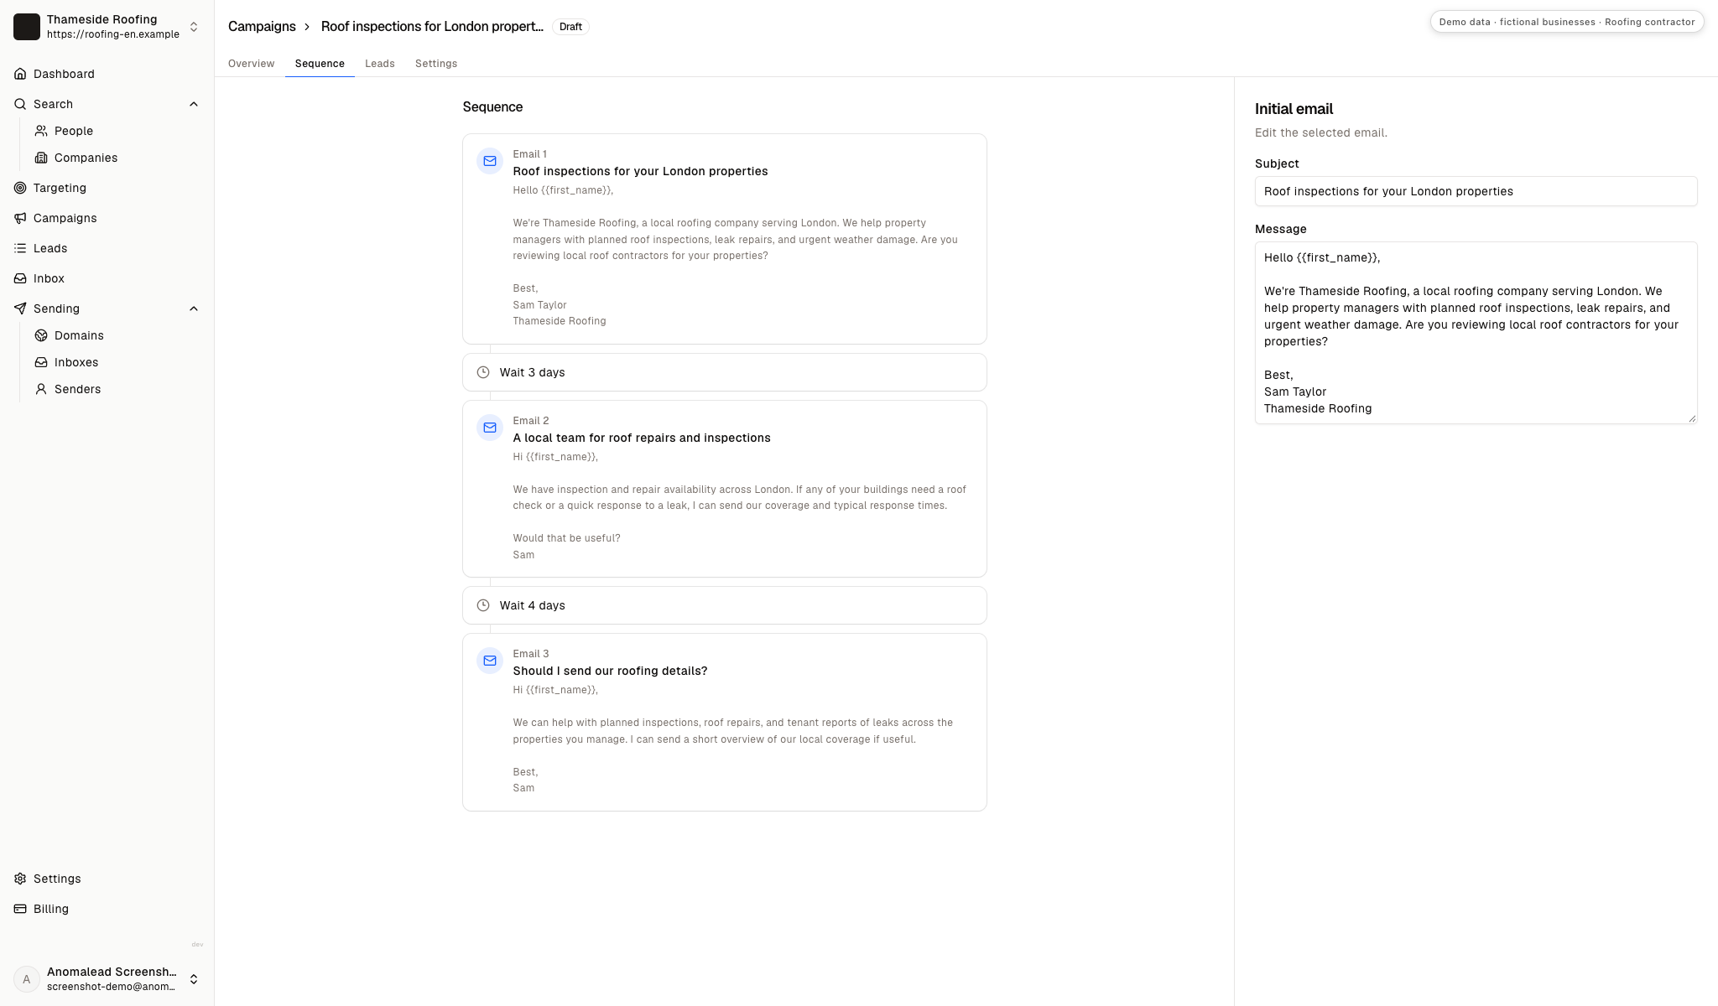This screenshot has width=1718, height=1006.
Task: Open the campaign Settings tab
Action: point(436,64)
